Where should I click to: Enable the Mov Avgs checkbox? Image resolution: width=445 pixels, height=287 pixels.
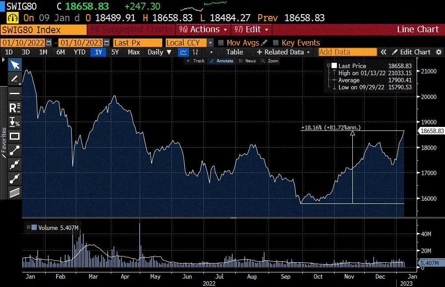click(221, 43)
